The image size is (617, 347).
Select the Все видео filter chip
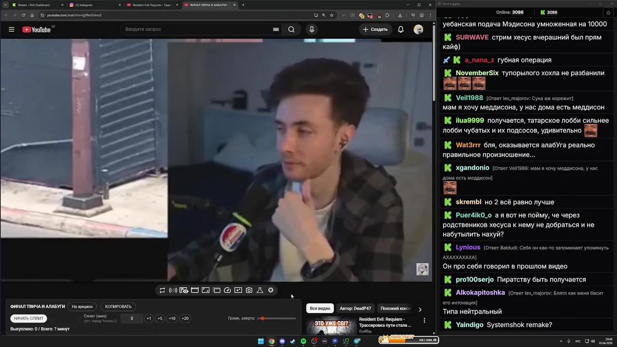[320, 308]
